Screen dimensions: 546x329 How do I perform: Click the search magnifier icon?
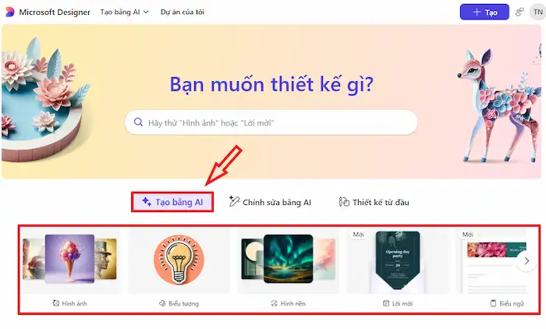138,122
